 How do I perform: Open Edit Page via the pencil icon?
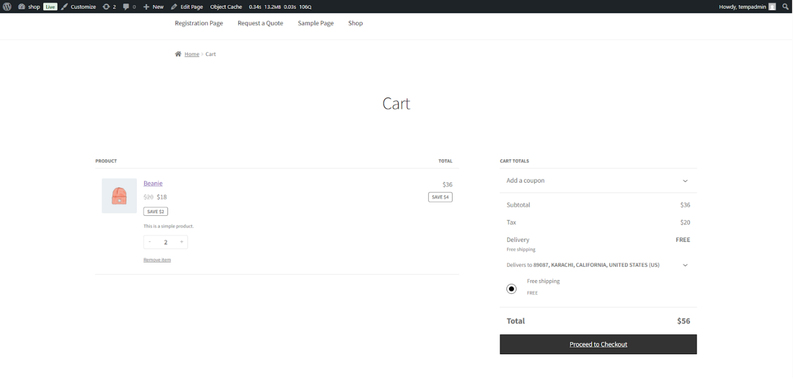[187, 7]
